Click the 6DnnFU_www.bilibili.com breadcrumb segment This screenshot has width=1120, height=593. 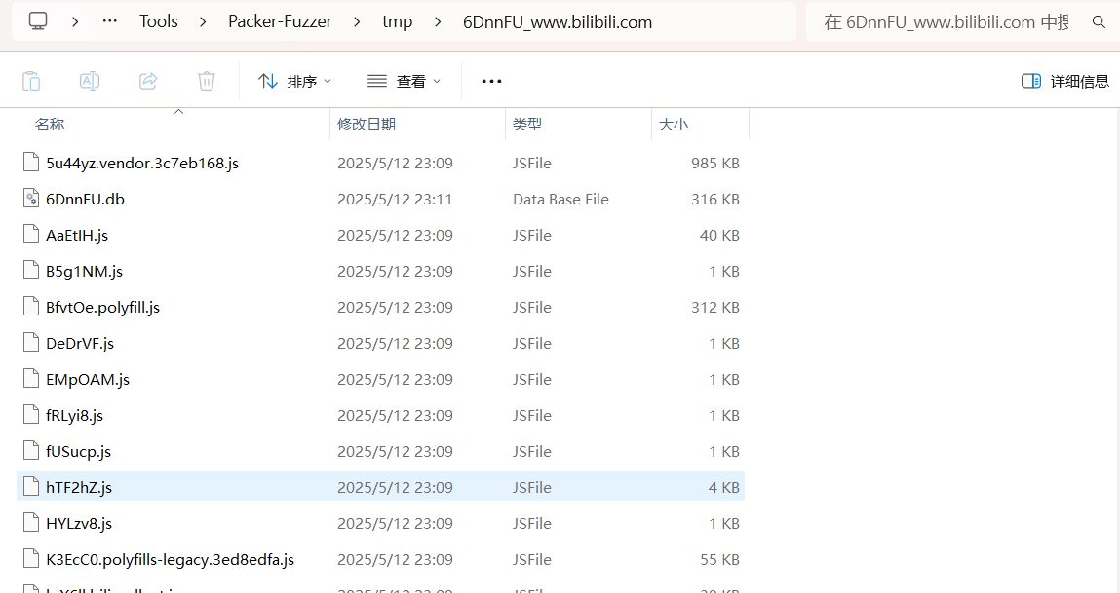[x=558, y=22]
